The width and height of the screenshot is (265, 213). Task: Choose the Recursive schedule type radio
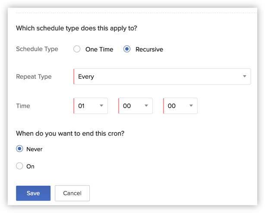(127, 49)
